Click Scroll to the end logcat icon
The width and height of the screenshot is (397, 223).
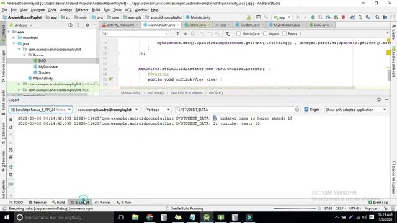[11, 127]
